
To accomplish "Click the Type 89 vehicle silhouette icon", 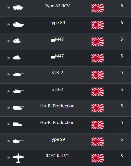I will [18, 24].
